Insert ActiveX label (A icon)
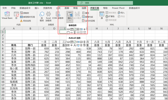Image resolution: width=168 pixels, height=100 pixels. pyautogui.click(x=75, y=45)
